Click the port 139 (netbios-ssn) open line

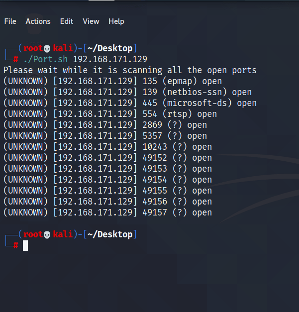[127, 92]
